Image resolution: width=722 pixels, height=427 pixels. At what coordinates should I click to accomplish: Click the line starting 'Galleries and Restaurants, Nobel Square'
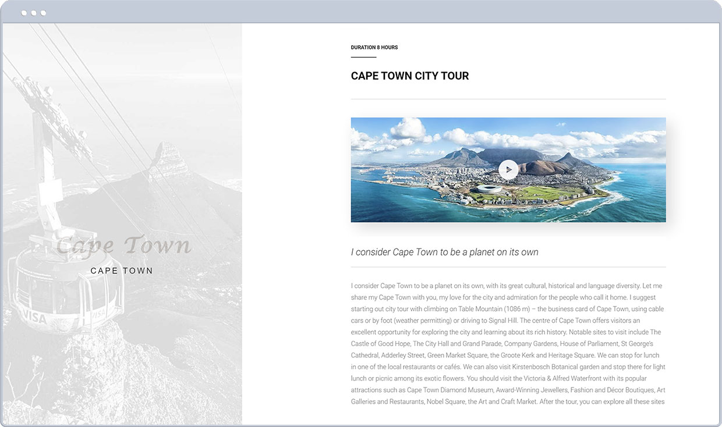[508, 402]
